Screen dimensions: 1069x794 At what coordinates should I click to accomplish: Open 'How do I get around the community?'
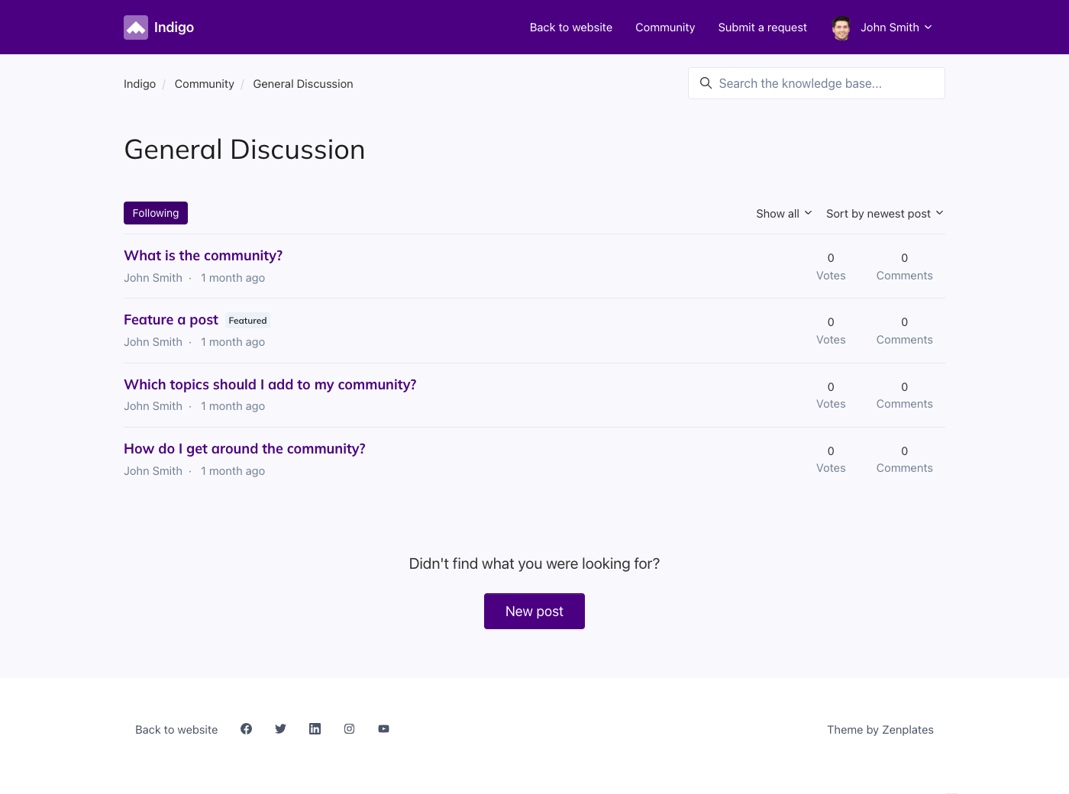coord(244,449)
